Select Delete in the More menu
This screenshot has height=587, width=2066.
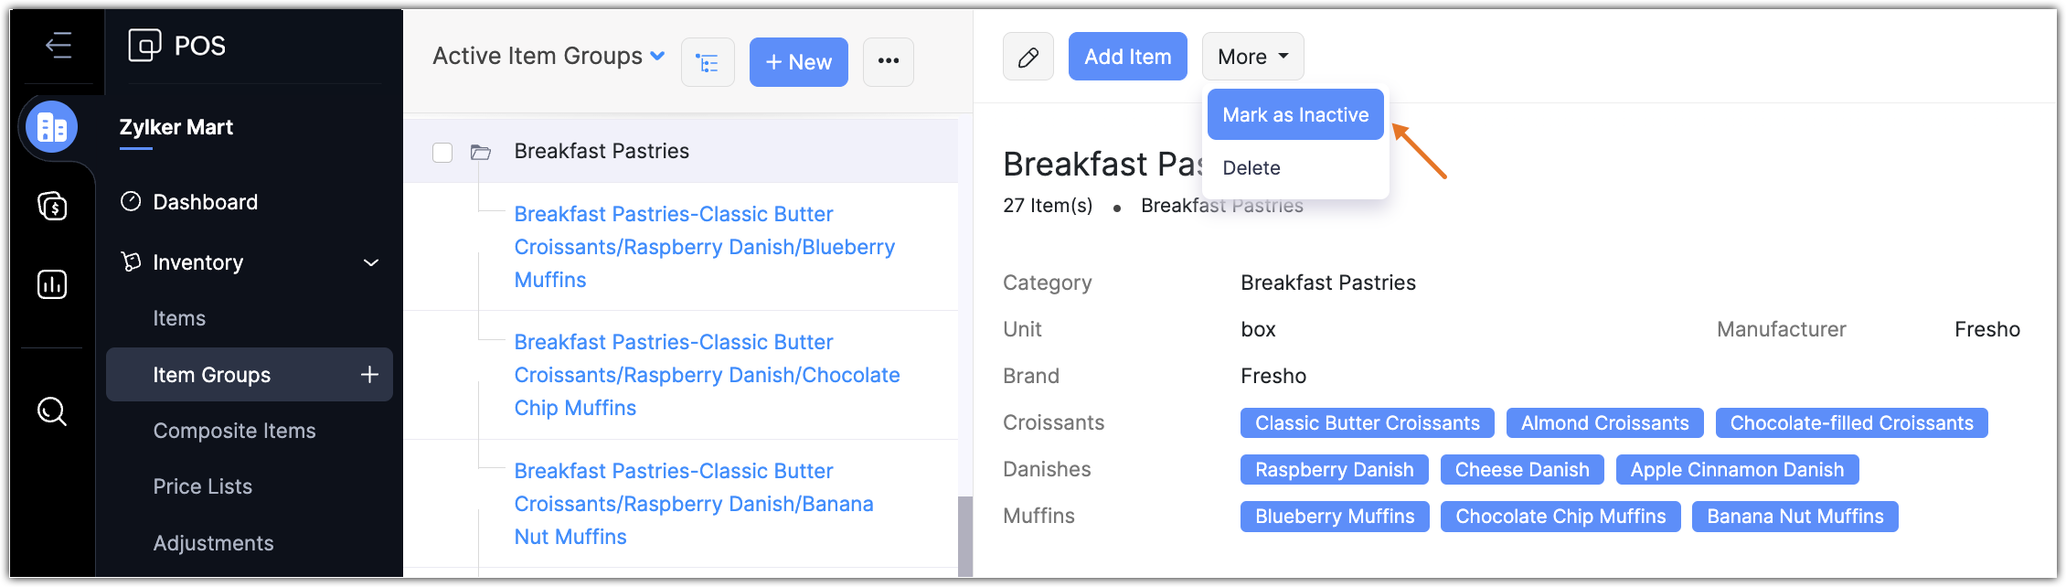pos(1251,168)
